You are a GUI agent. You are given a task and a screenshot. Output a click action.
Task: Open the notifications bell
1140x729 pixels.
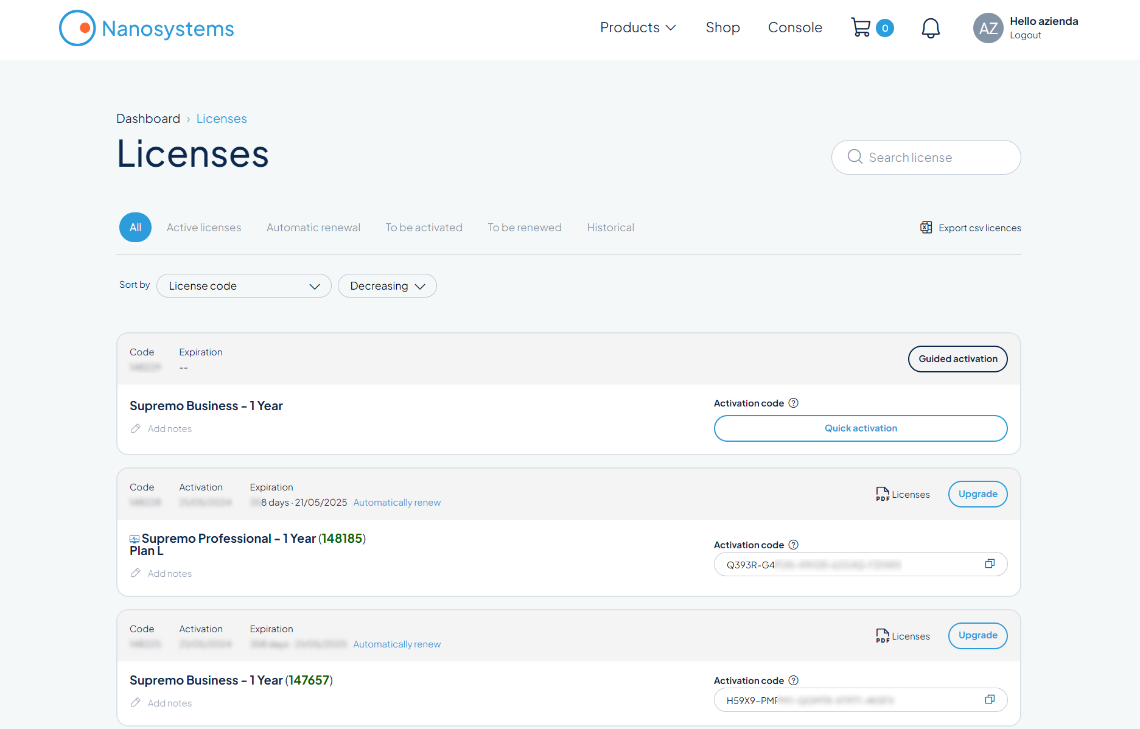coord(930,28)
